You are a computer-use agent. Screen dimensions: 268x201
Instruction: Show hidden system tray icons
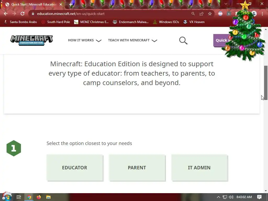[219, 197]
